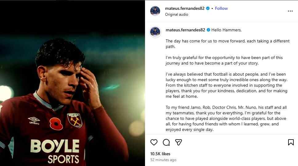The width and height of the screenshot is (298, 166).
Task: Save post with the bookmark icon
Action: click(291, 142)
